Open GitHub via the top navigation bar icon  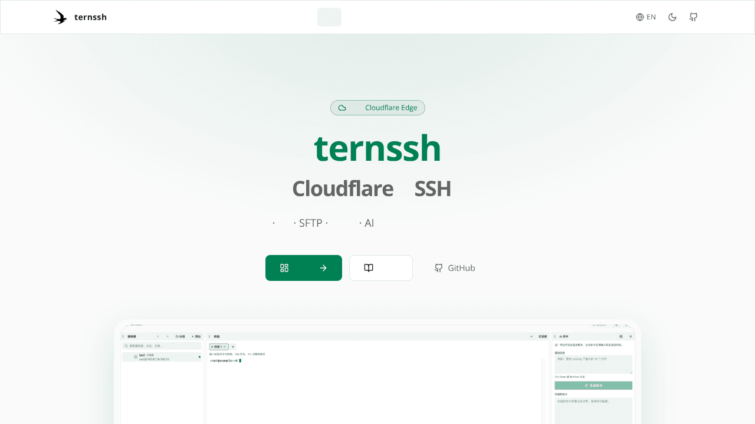click(x=694, y=17)
